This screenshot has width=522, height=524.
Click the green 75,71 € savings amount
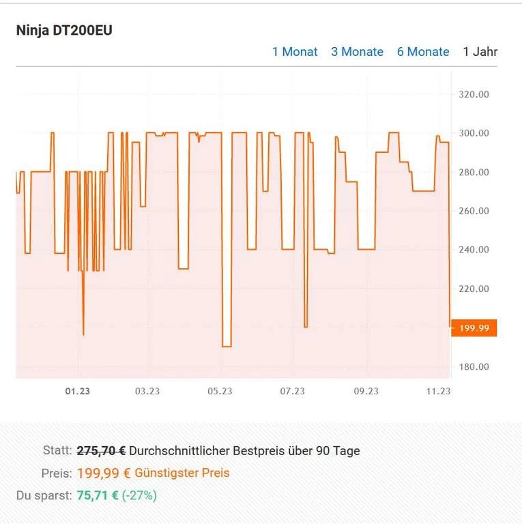tap(98, 495)
